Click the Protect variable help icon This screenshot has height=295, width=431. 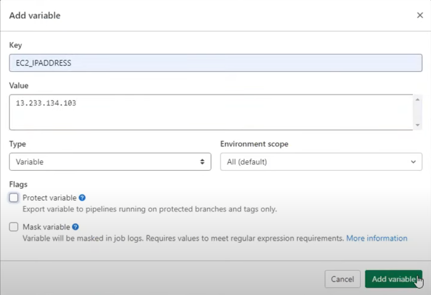pos(82,198)
